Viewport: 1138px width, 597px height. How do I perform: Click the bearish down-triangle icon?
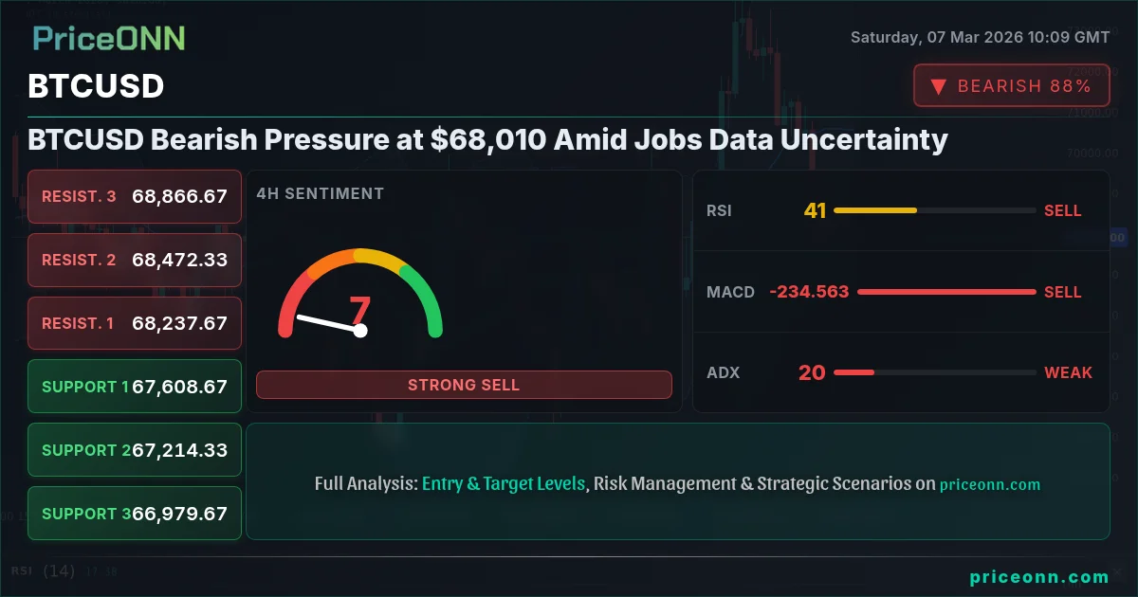pos(938,86)
